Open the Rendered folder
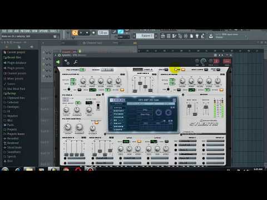Viewport: 267px width, 200px height. 11,143
